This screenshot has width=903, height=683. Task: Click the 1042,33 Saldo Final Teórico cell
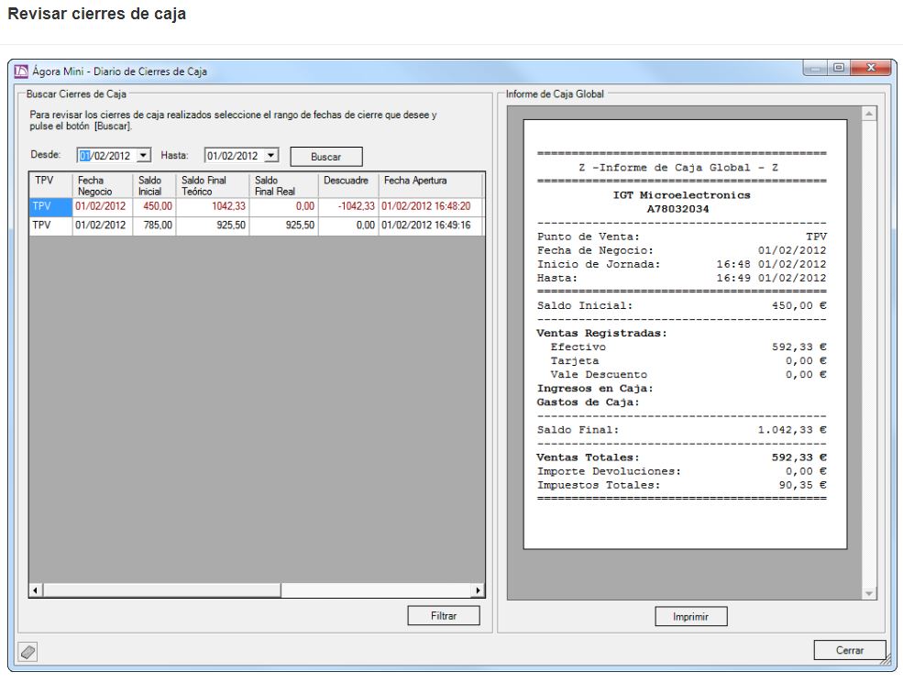click(x=213, y=207)
